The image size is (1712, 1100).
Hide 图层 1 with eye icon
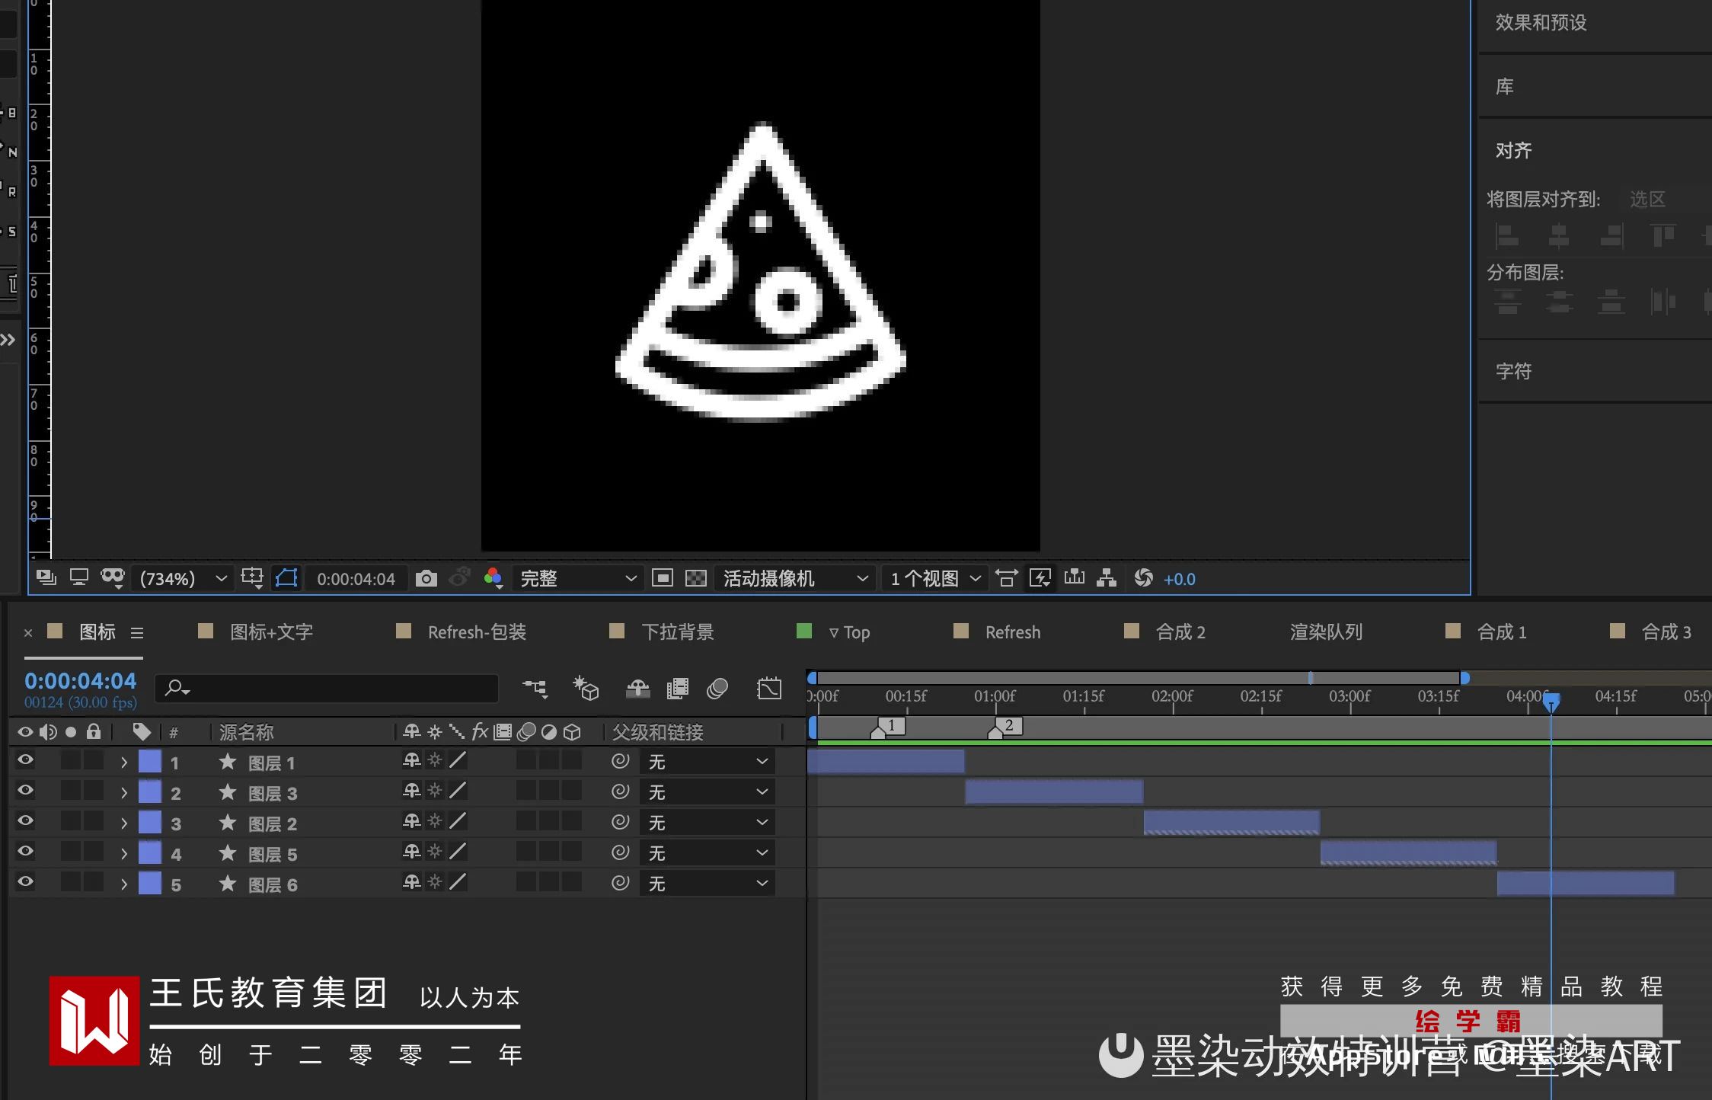25,760
